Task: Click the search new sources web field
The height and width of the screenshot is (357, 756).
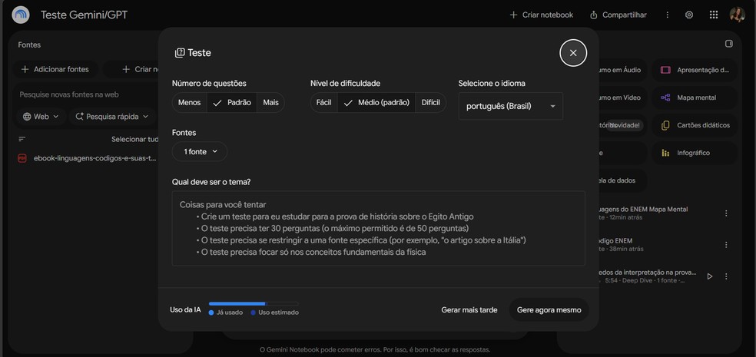Action: (x=87, y=94)
